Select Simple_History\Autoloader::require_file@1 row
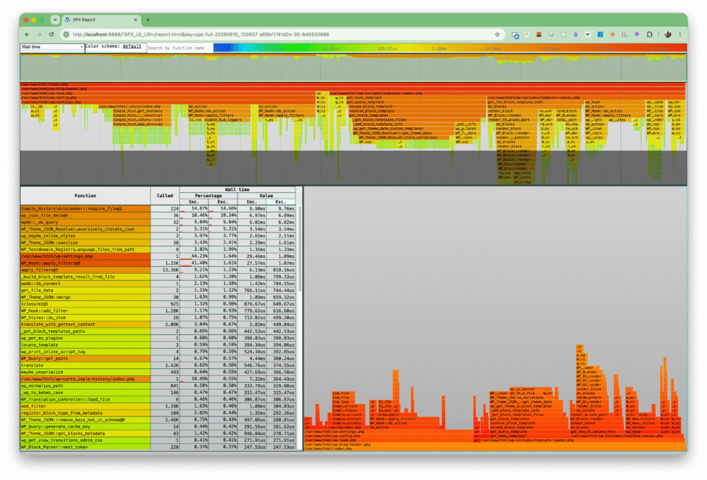707x480 pixels. (x=158, y=209)
